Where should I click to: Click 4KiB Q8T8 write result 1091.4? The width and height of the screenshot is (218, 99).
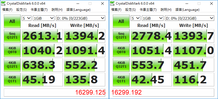click(85, 50)
